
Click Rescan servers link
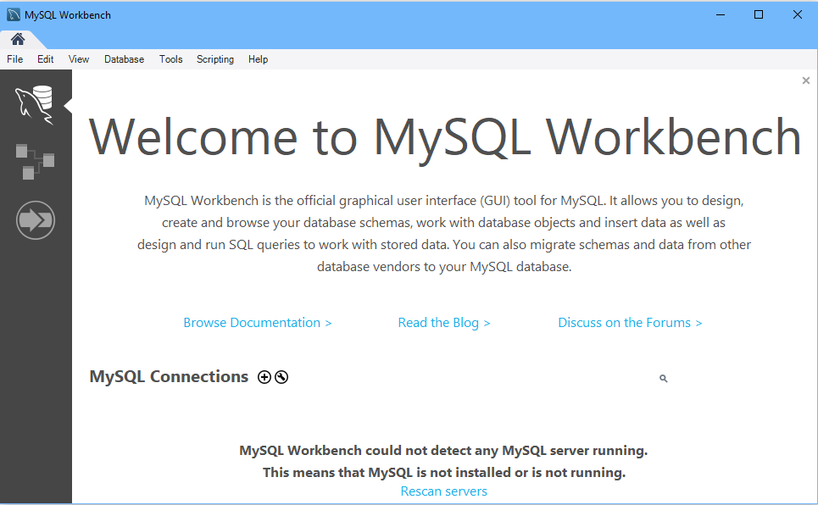pyautogui.click(x=444, y=491)
